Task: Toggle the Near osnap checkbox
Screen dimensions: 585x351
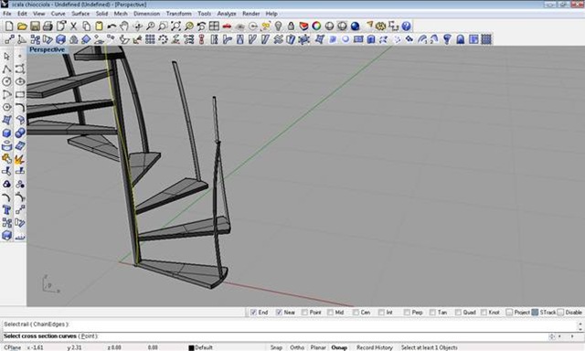Action: point(279,313)
